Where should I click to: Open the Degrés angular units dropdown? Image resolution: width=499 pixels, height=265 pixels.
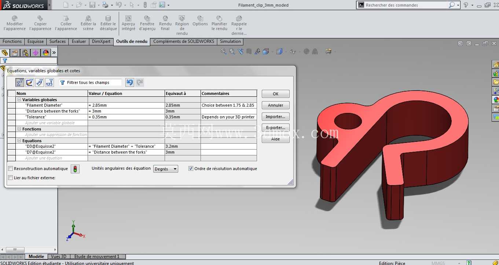166,169
